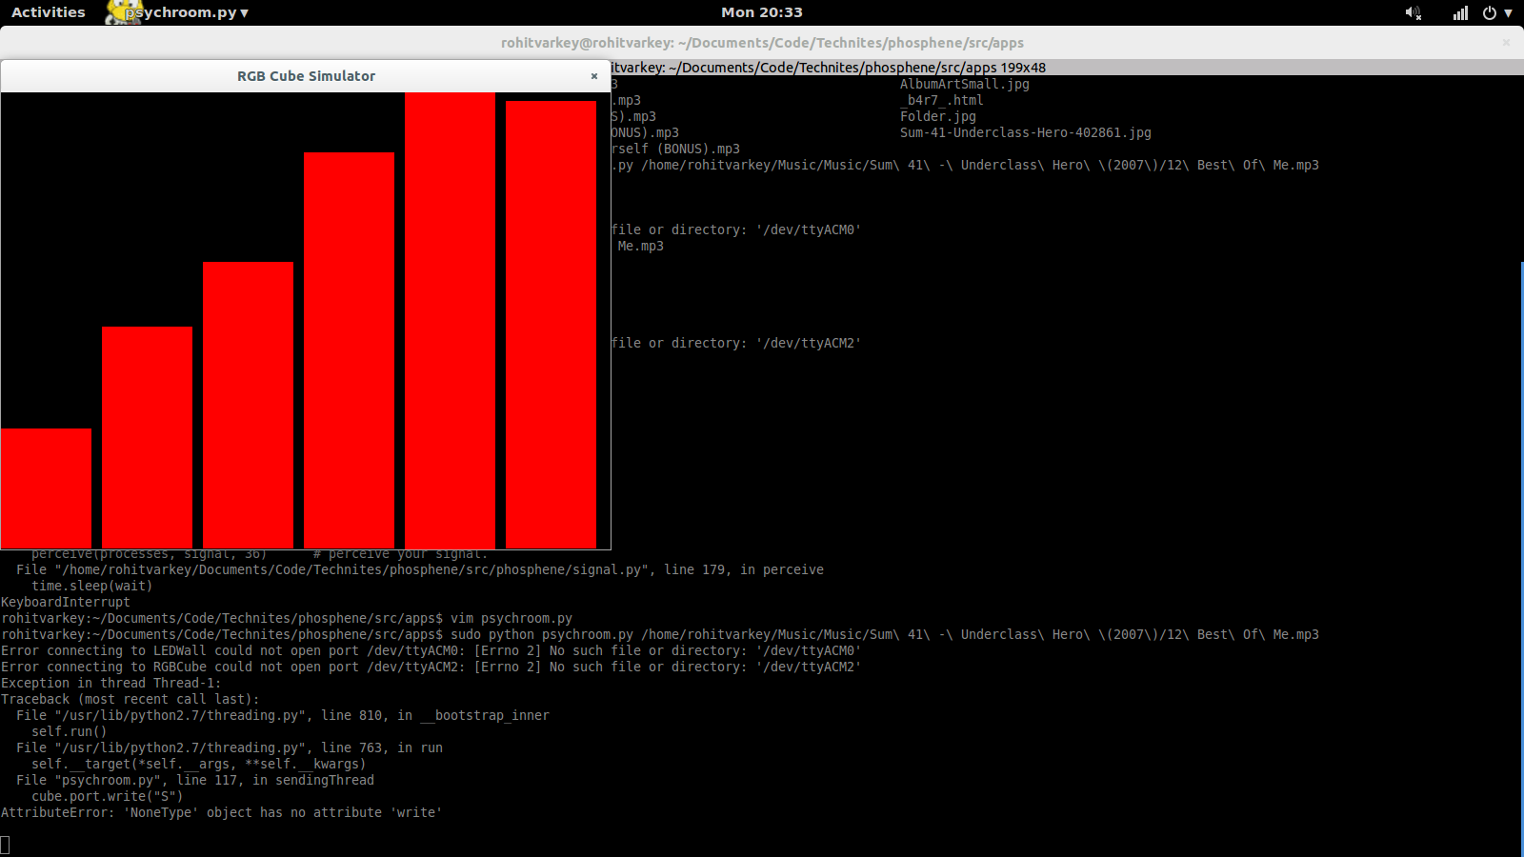Close the RGB Cube Simulator window
This screenshot has width=1524, height=857.
tap(594, 76)
